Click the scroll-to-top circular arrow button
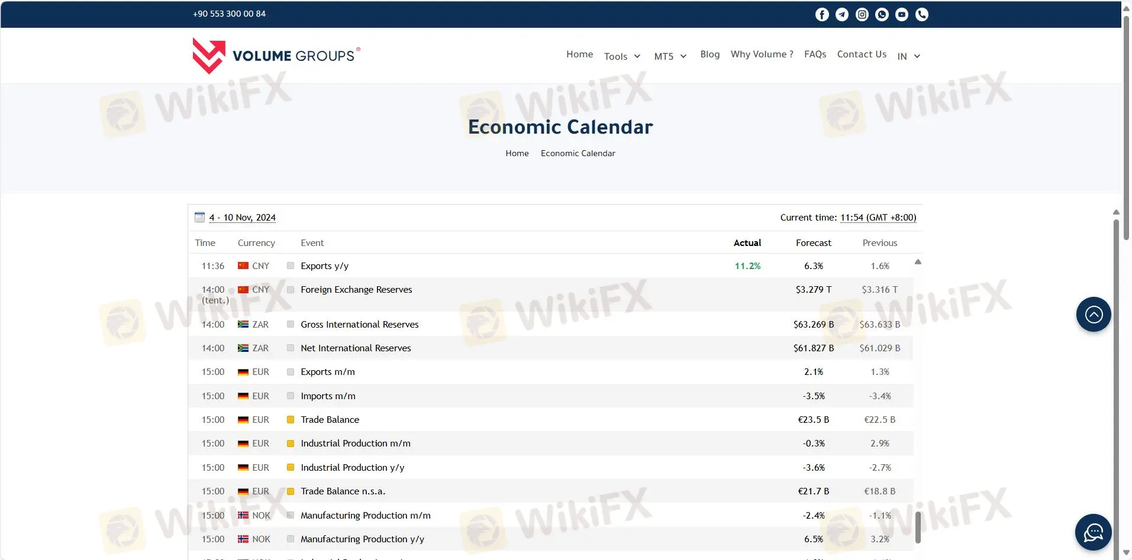This screenshot has width=1132, height=560. tap(1094, 314)
